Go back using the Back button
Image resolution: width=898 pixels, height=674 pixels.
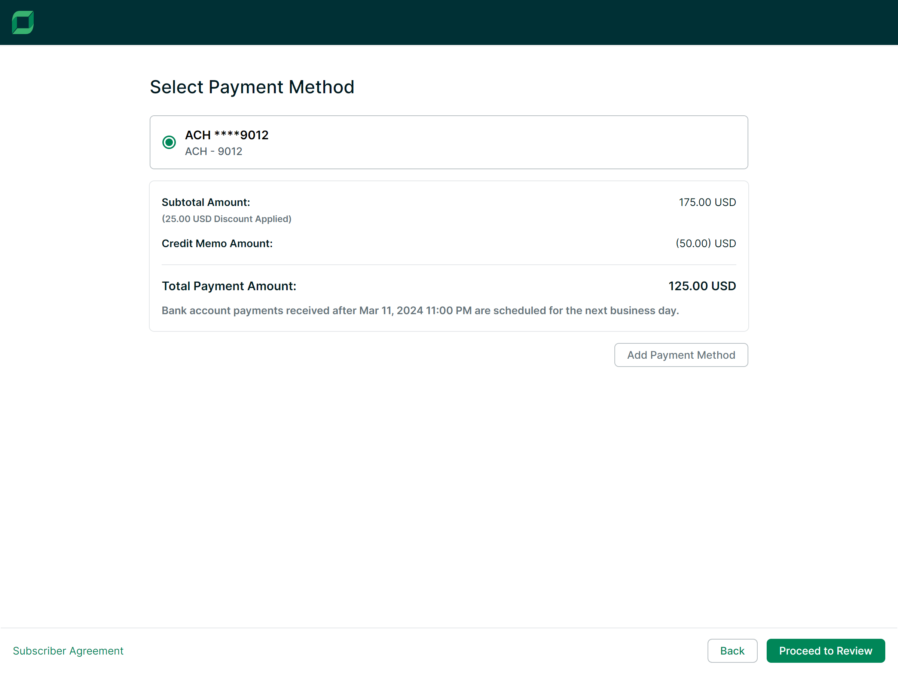[x=732, y=651]
